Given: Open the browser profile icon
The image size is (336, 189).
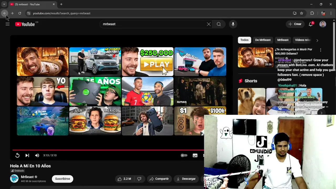Looking at the screenshot, I should coord(323,13).
